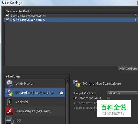Click the Target Platform label
This screenshot has width=138, height=124.
coord(85,93)
